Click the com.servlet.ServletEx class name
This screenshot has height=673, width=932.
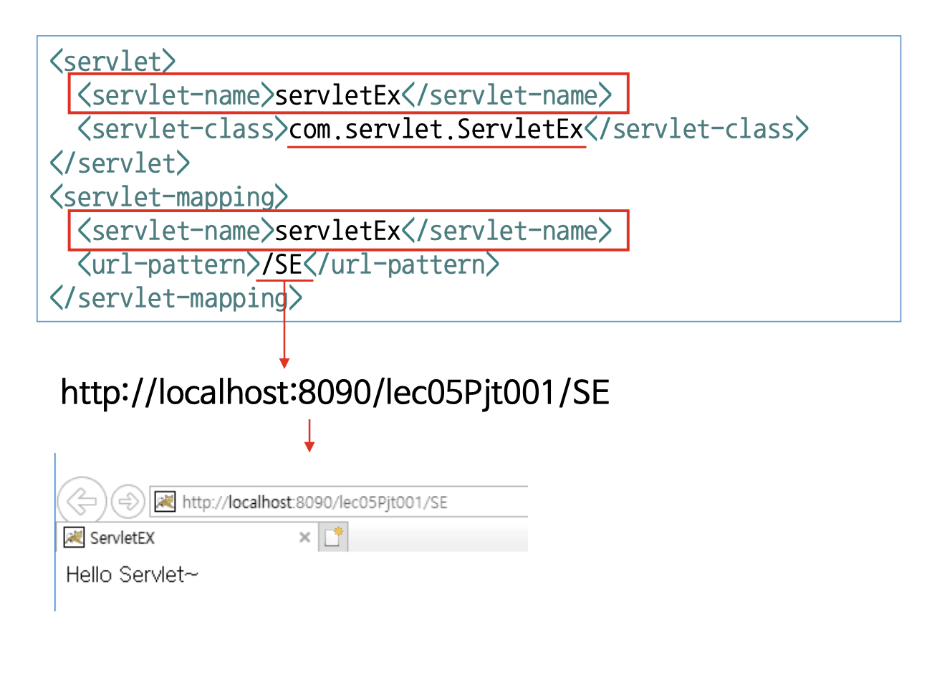click(436, 130)
